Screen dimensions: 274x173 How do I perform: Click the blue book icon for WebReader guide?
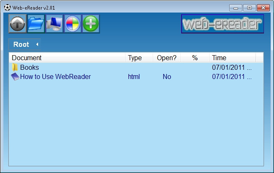(15, 76)
